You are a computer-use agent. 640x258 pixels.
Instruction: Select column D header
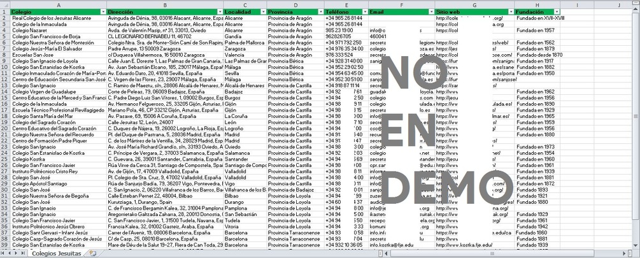(295, 5)
